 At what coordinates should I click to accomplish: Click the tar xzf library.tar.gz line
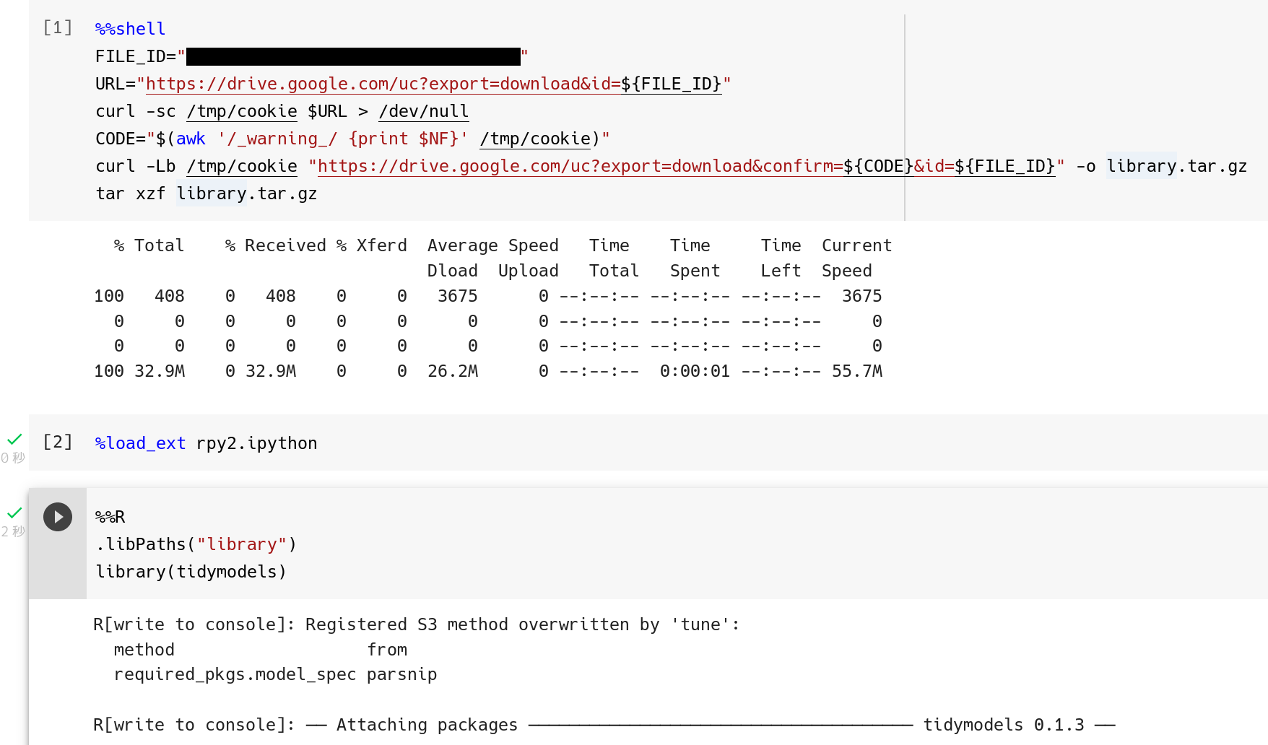tap(207, 193)
